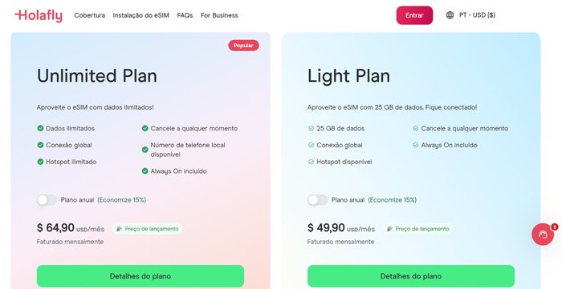This screenshot has width=562, height=289.
Task: Click the checkmark beside Dados ilimitados
Action: click(x=40, y=128)
